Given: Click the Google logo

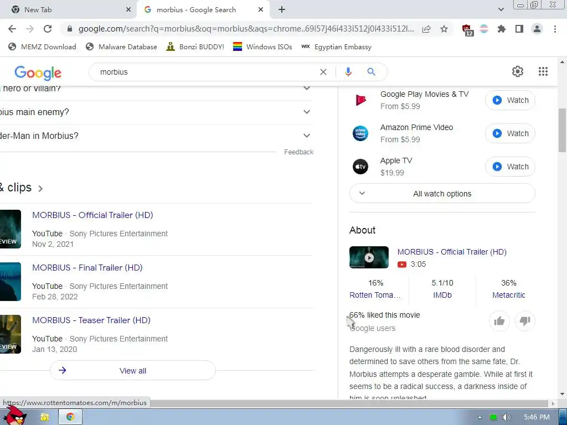Looking at the screenshot, I should pos(38,72).
